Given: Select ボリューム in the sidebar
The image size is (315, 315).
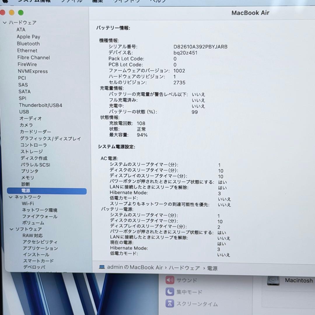Looking at the screenshot, I should tap(33, 223).
